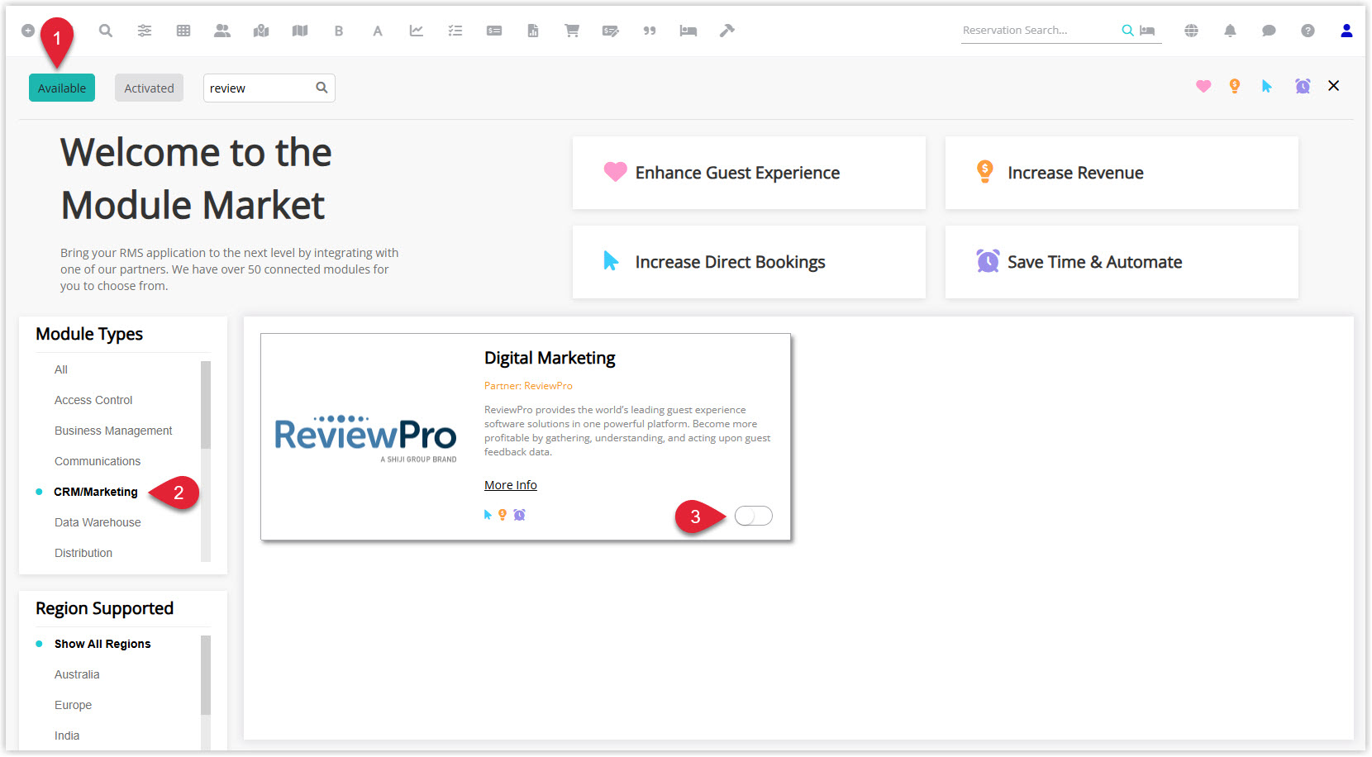The image size is (1372, 757).
Task: Open More Info link for ReviewPro
Action: tap(511, 485)
